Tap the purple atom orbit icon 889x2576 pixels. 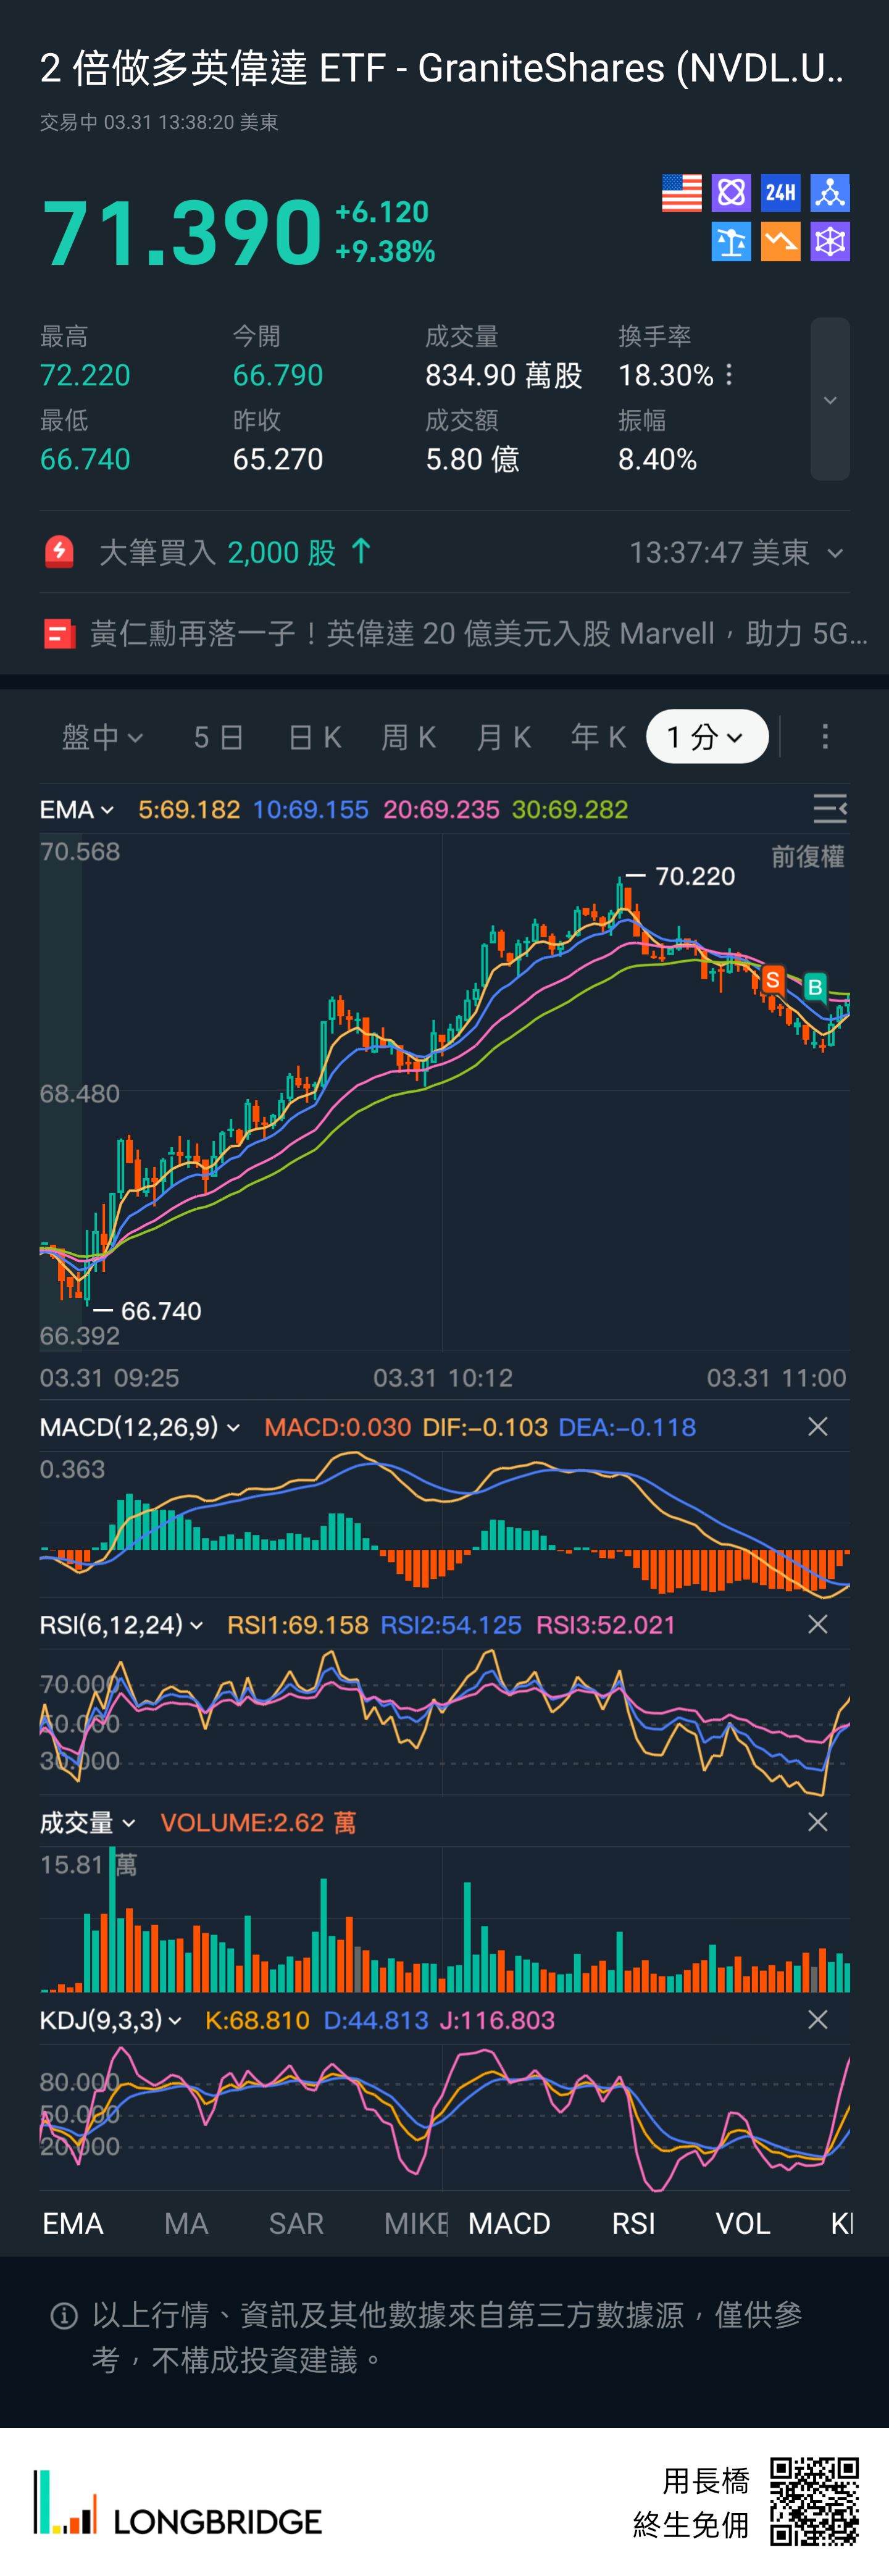731,193
